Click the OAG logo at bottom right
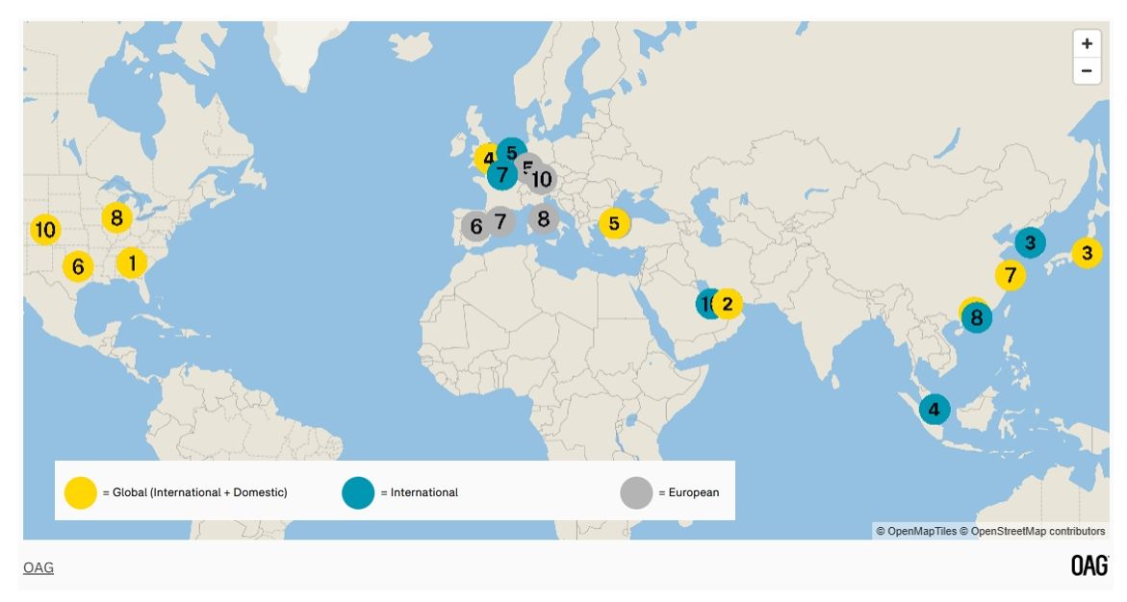 1089,566
